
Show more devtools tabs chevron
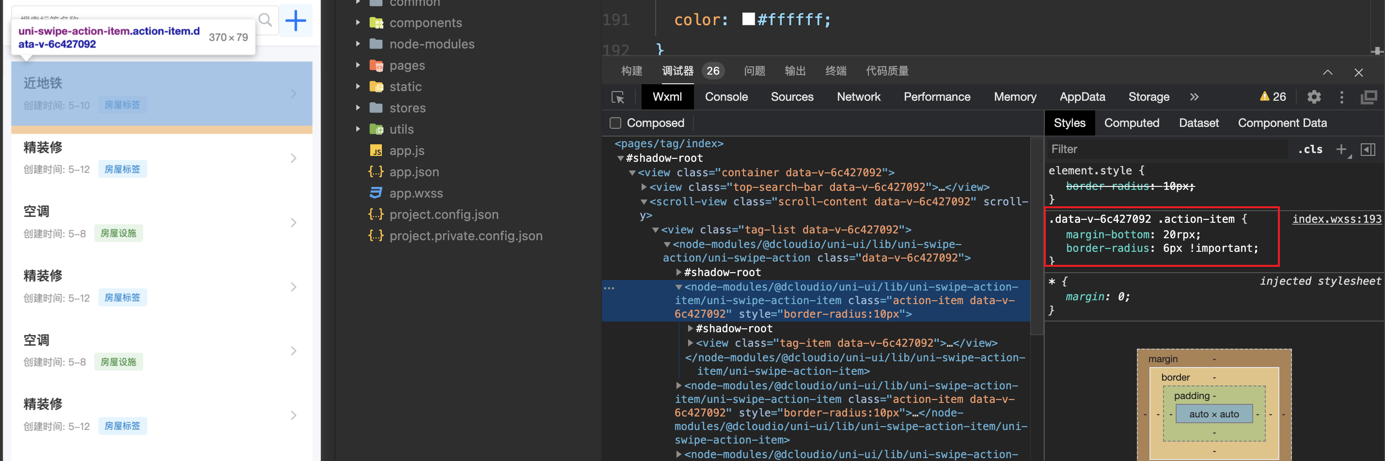pos(1194,97)
